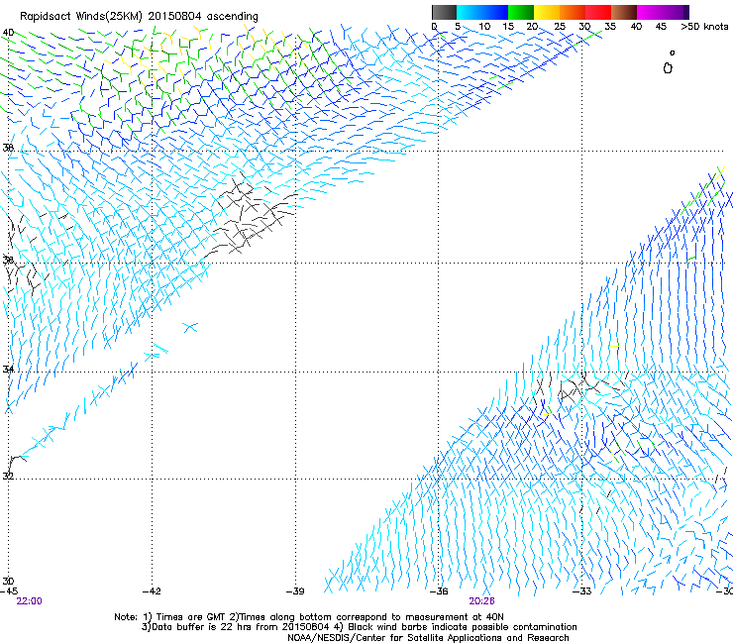
Task: Click the longitude label "-33"
Action: [x=582, y=591]
